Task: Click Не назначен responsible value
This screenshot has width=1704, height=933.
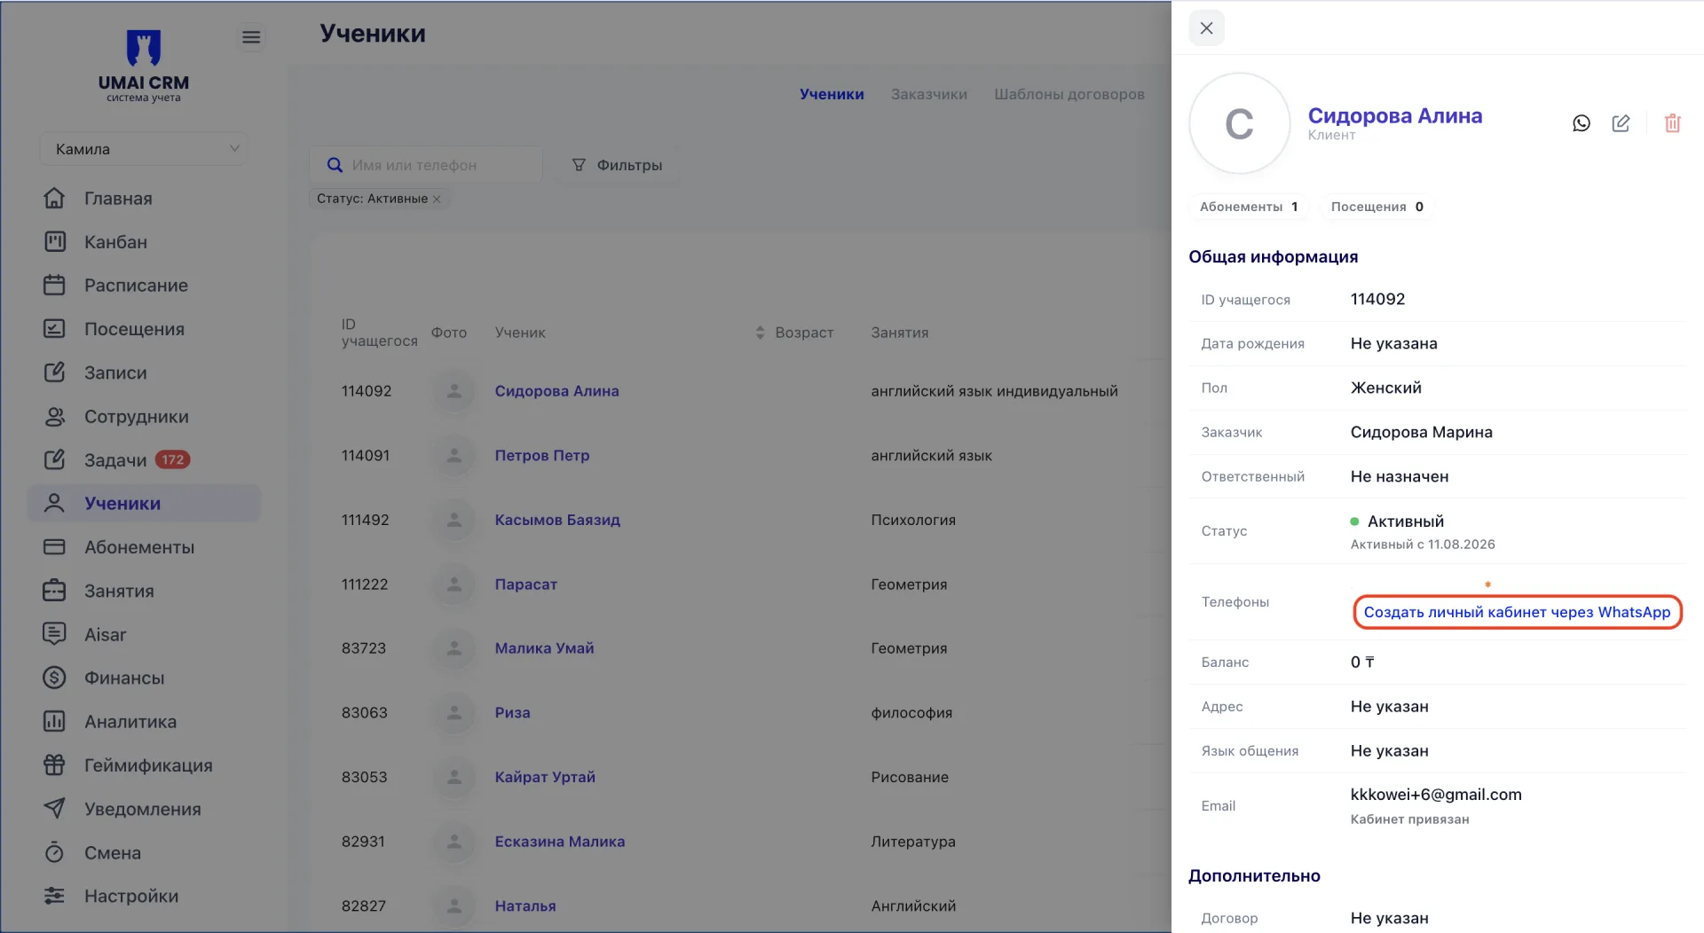Action: 1399,476
